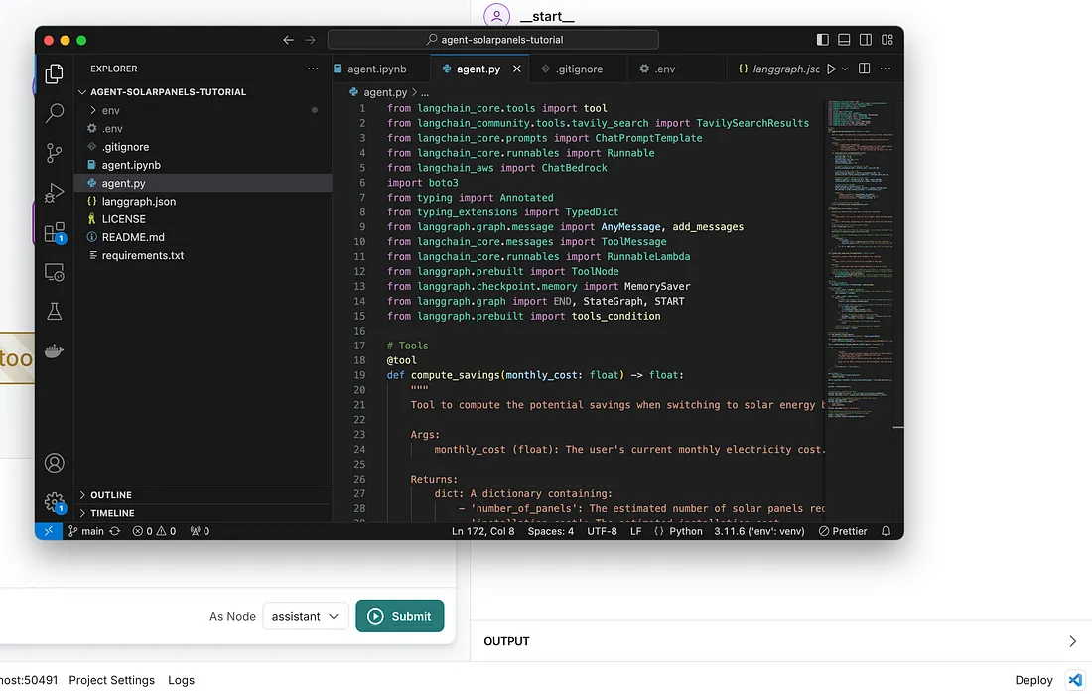The height and width of the screenshot is (694, 1092).
Task: Click the forwarded ports indicator
Action: pos(200,531)
